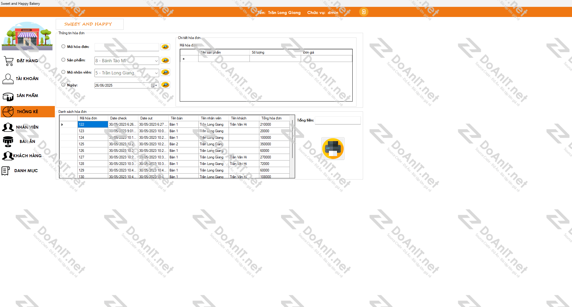Search by invoice code using the magnifier button

(x=165, y=47)
